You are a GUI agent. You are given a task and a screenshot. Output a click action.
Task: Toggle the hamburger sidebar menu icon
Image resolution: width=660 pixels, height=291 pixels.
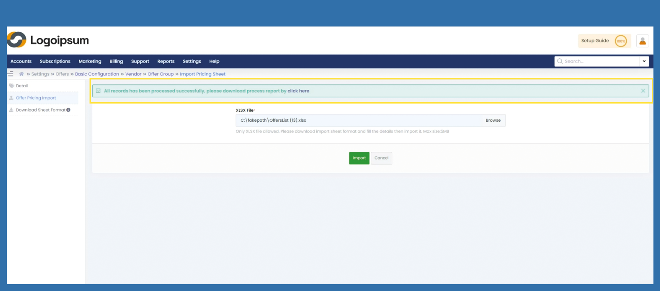click(x=11, y=74)
